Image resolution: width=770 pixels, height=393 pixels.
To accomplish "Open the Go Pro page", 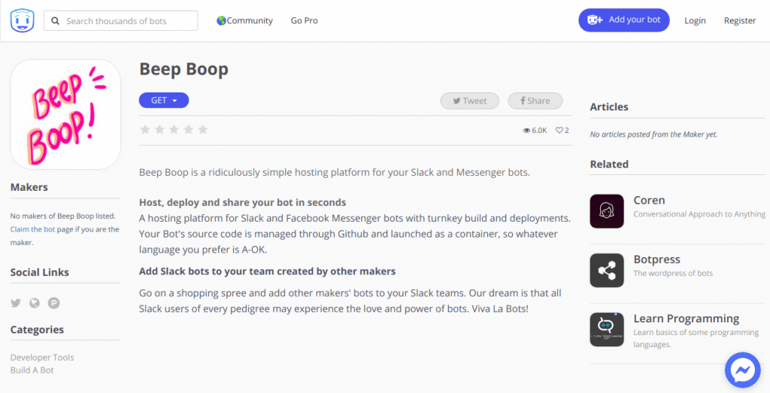I will [304, 20].
